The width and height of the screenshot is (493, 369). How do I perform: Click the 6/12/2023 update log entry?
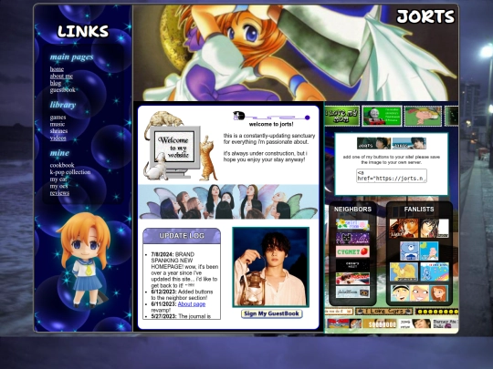point(182,295)
